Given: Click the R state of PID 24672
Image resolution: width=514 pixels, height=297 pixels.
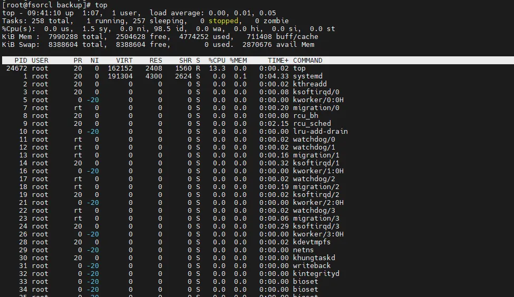Looking at the screenshot, I should pyautogui.click(x=198, y=68).
